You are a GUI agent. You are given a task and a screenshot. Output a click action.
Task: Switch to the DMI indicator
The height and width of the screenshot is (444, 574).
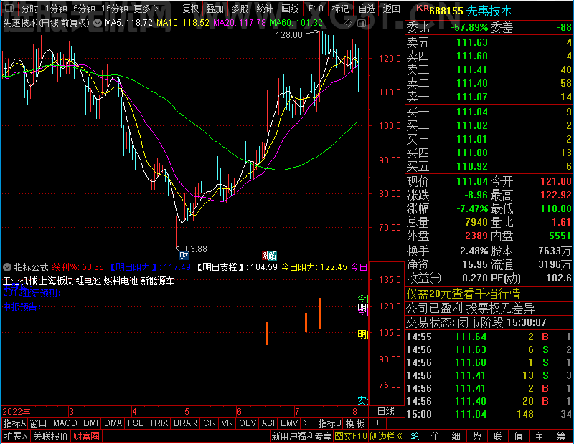point(90,423)
